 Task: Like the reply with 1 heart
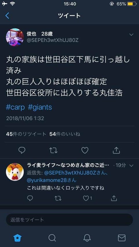[x=87, y=198]
